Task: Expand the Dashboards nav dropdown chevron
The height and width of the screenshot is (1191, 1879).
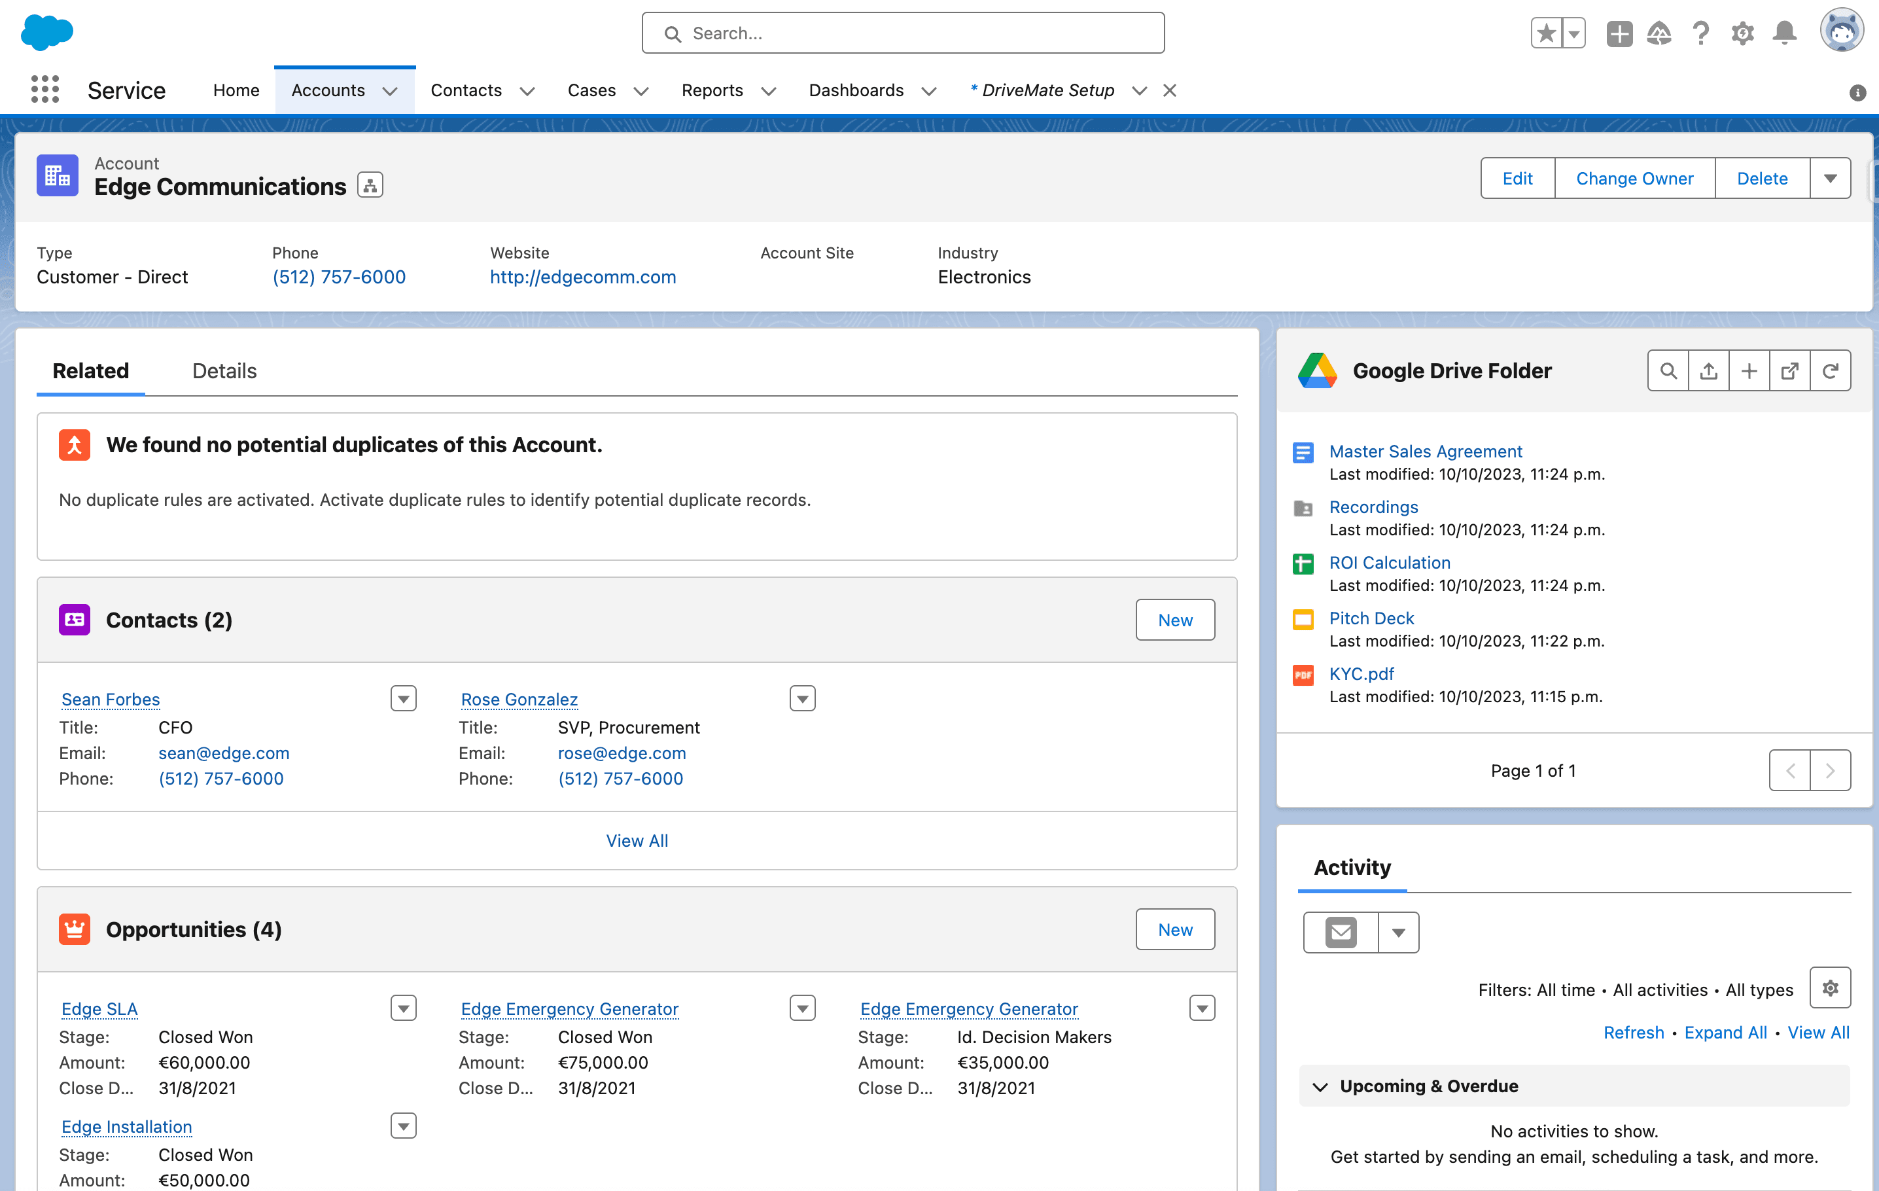Action: [x=928, y=92]
